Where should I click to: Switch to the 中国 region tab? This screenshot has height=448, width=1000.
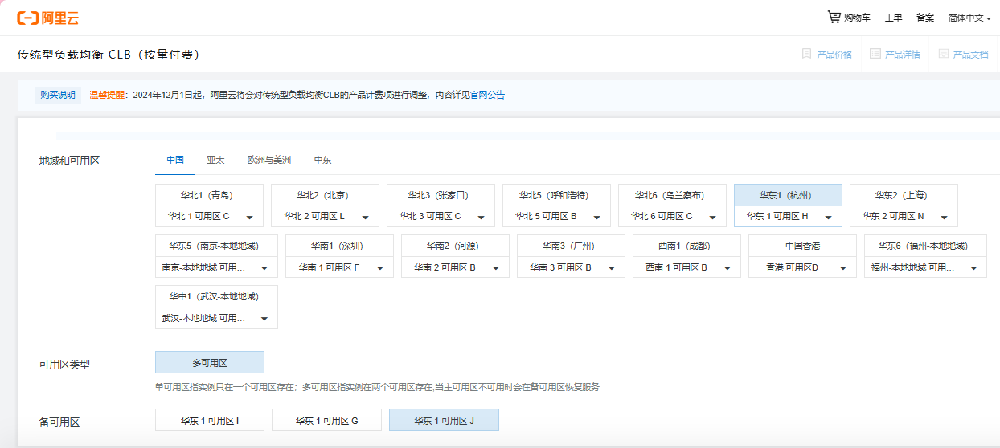click(175, 160)
